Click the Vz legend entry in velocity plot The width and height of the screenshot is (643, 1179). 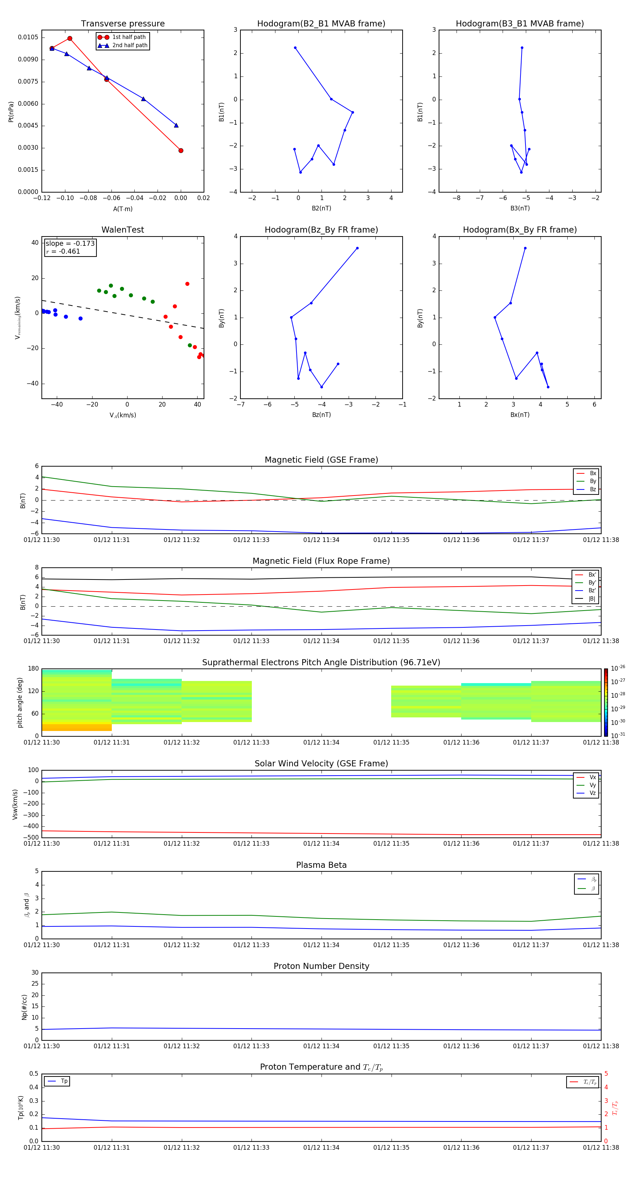[x=586, y=793]
